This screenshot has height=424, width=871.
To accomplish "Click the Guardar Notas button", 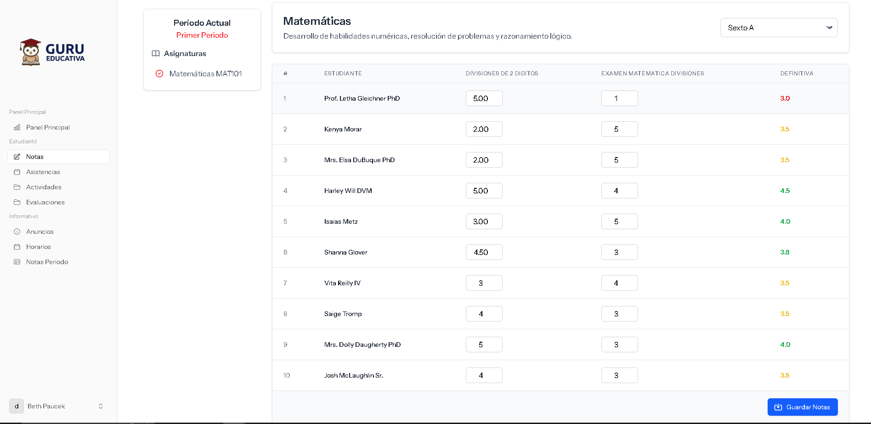I will 802,407.
